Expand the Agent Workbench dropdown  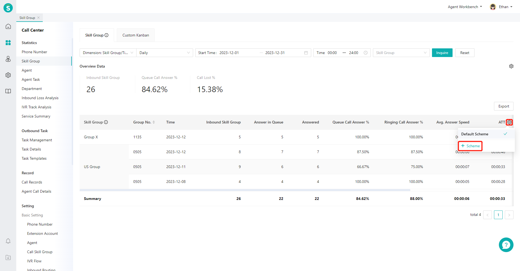click(x=465, y=7)
